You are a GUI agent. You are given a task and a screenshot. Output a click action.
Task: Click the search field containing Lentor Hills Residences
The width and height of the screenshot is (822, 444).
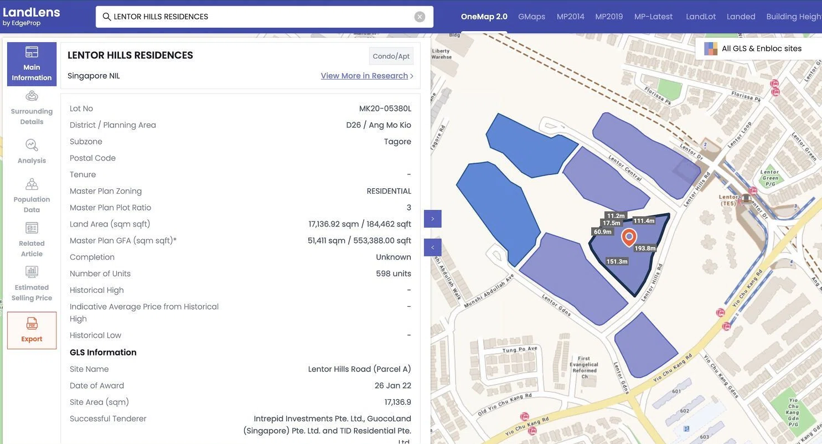(265, 17)
